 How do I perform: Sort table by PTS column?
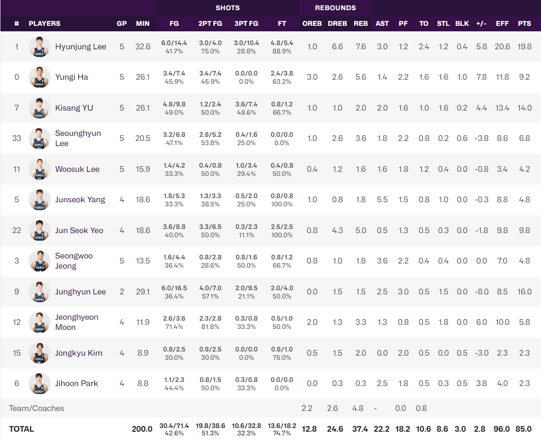(x=524, y=23)
